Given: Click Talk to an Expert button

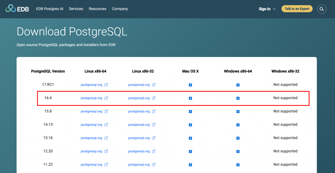Looking at the screenshot, I should pos(297,9).
